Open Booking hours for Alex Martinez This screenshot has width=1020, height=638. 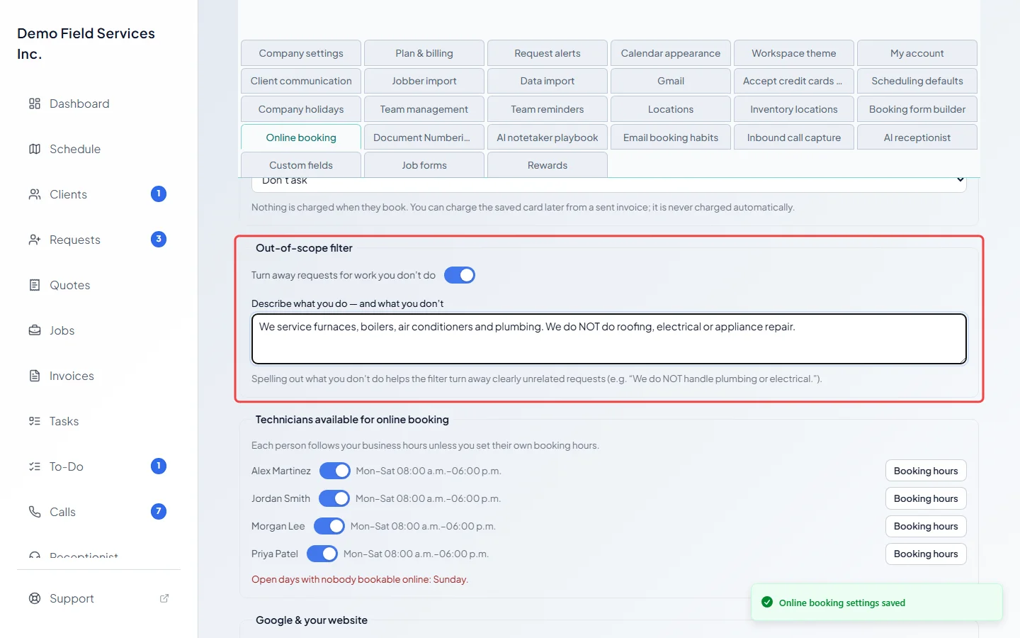926,471
